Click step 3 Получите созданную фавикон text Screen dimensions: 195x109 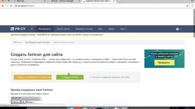tap(110, 77)
